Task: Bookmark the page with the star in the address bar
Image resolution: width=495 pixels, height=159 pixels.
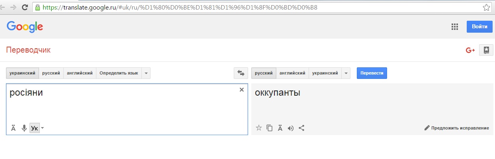Action: coord(486,7)
